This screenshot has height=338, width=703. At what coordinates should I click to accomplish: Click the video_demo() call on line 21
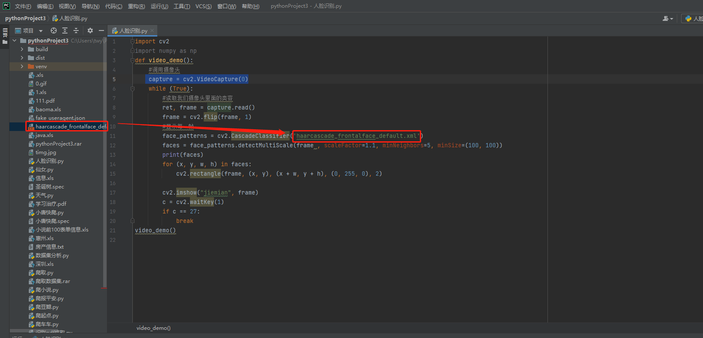pos(156,231)
